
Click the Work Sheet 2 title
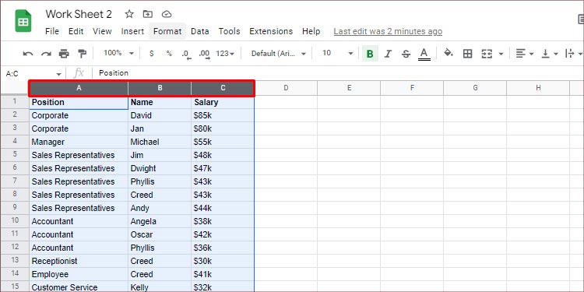pyautogui.click(x=79, y=14)
